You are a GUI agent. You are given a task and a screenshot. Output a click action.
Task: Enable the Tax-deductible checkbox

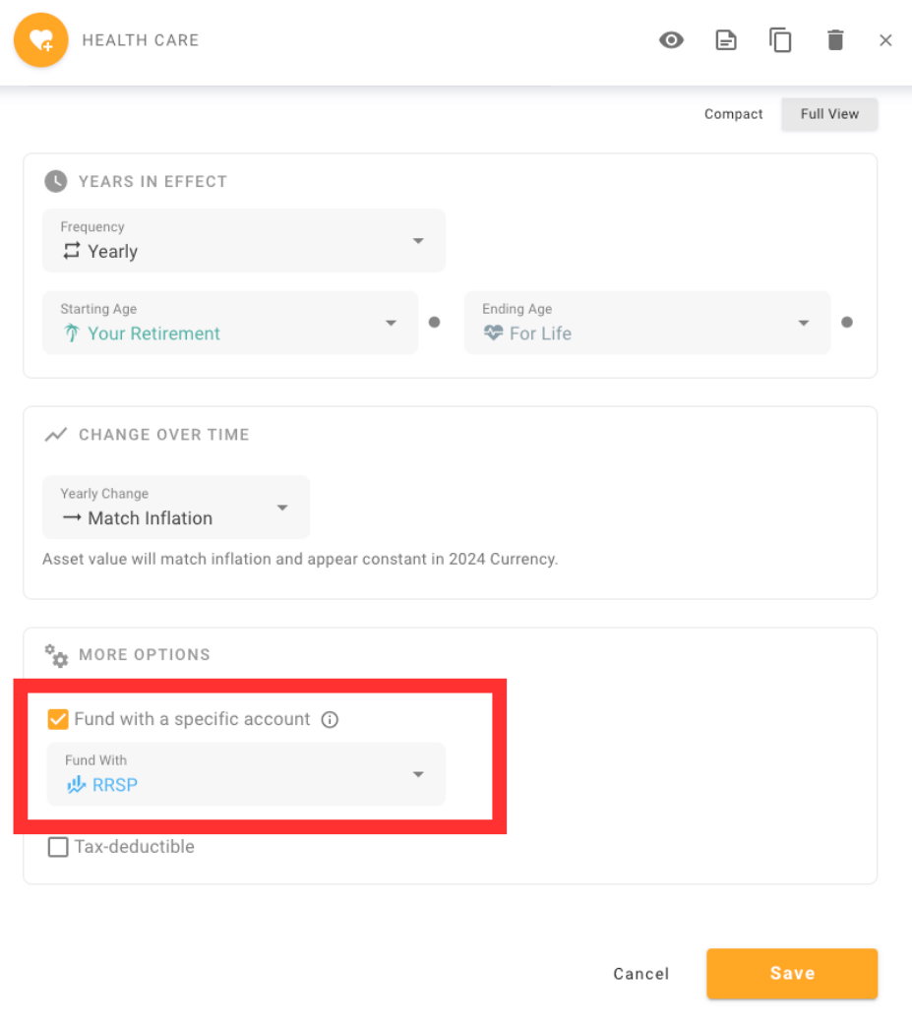[58, 847]
